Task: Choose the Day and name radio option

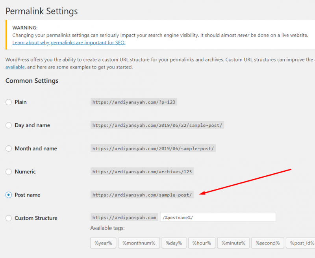Action: point(9,125)
